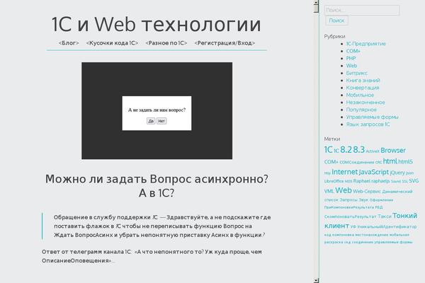This screenshot has width=425, height=283.
Task: Open the Управляемые формы category
Action: [x=372, y=117]
